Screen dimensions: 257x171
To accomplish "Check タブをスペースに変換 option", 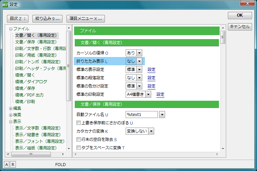I will (x=78, y=147).
